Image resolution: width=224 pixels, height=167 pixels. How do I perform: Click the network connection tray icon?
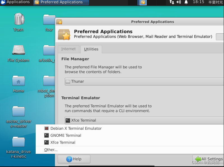(172, 2)
